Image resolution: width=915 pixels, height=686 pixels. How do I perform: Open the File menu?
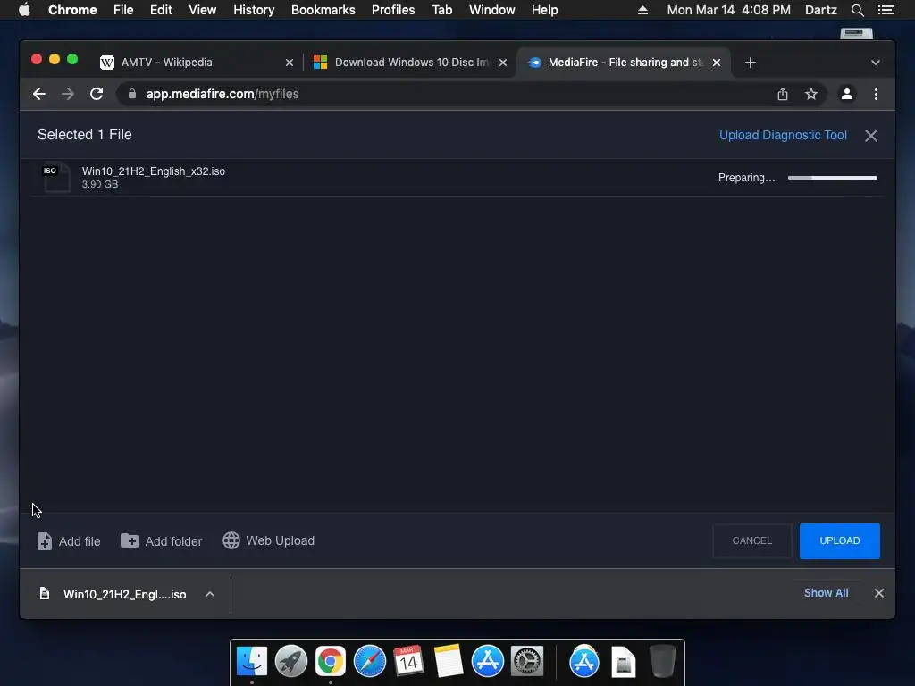tap(123, 10)
